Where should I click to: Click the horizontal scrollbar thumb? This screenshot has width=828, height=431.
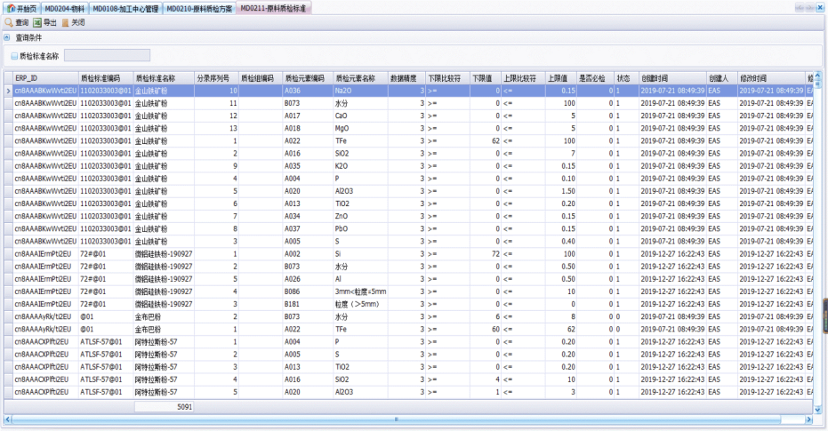click(396, 419)
